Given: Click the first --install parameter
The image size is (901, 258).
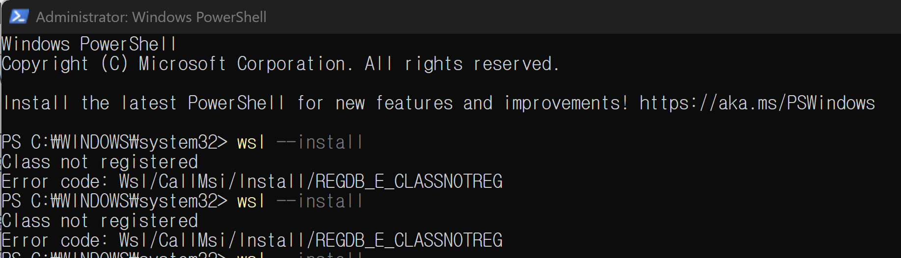Looking at the screenshot, I should (320, 142).
